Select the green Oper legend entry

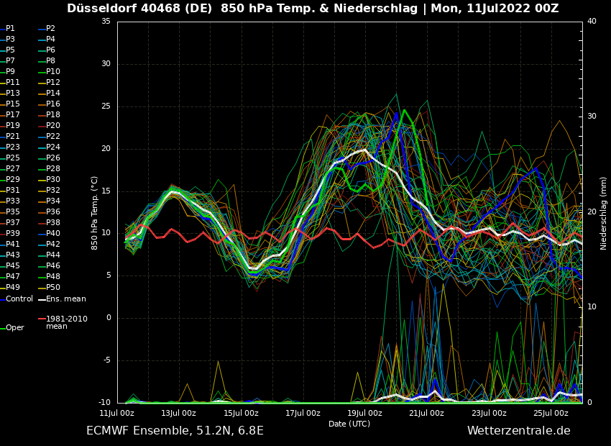[x=14, y=328]
